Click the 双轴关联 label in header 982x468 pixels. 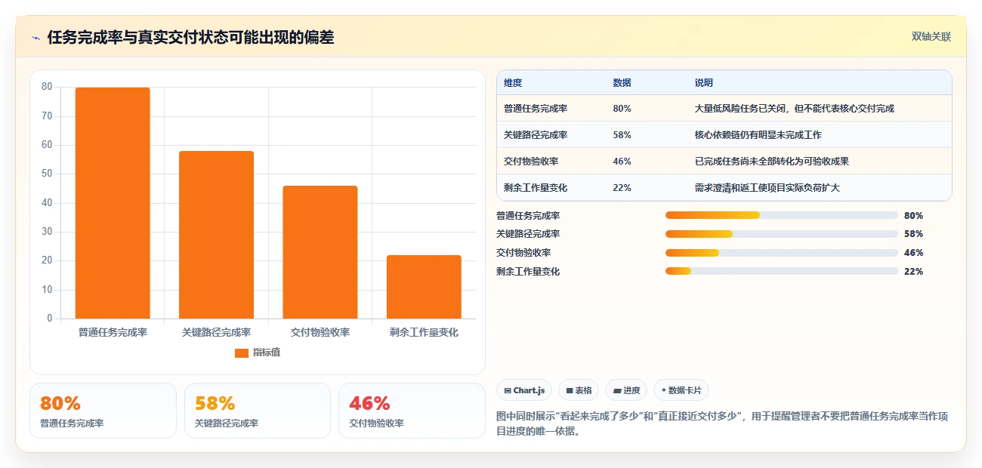(x=931, y=37)
